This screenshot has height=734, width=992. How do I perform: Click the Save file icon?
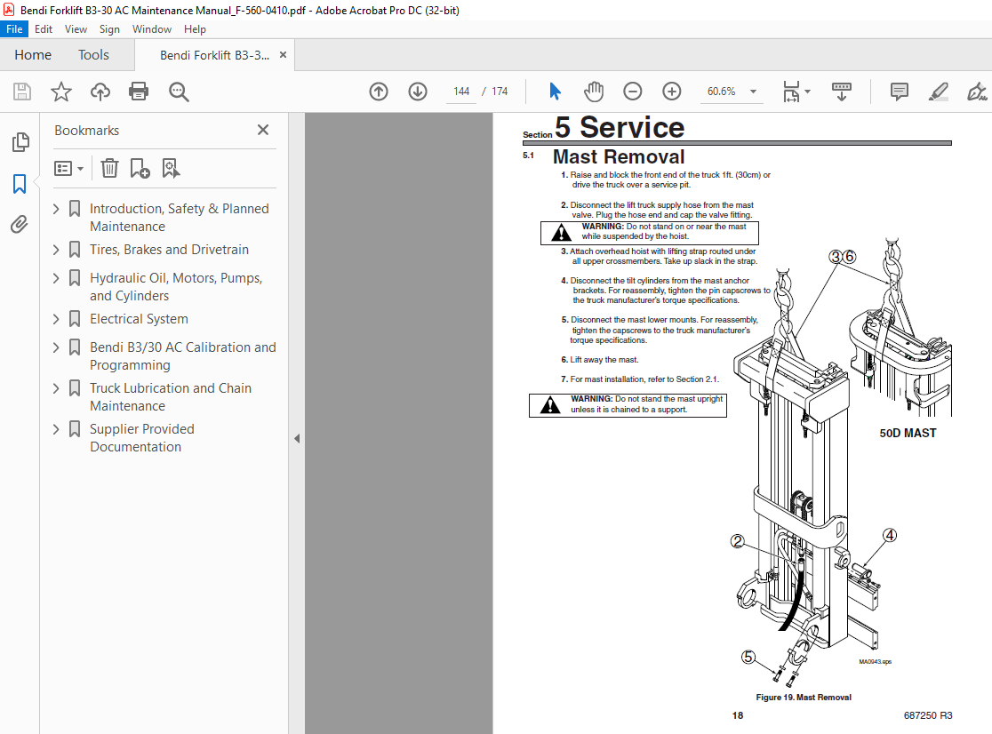coord(22,92)
